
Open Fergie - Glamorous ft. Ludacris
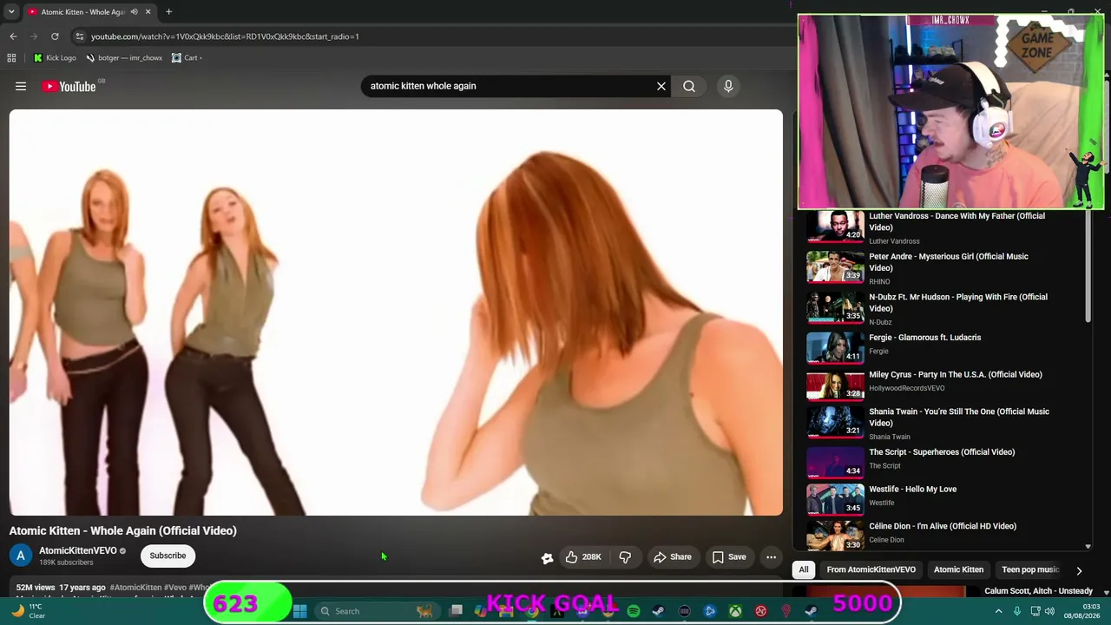click(x=925, y=338)
